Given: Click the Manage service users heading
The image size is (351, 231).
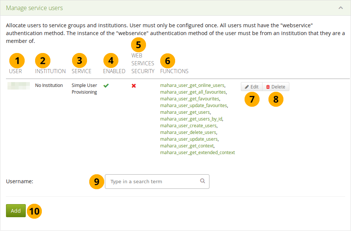Looking at the screenshot, I should tap(34, 8).
